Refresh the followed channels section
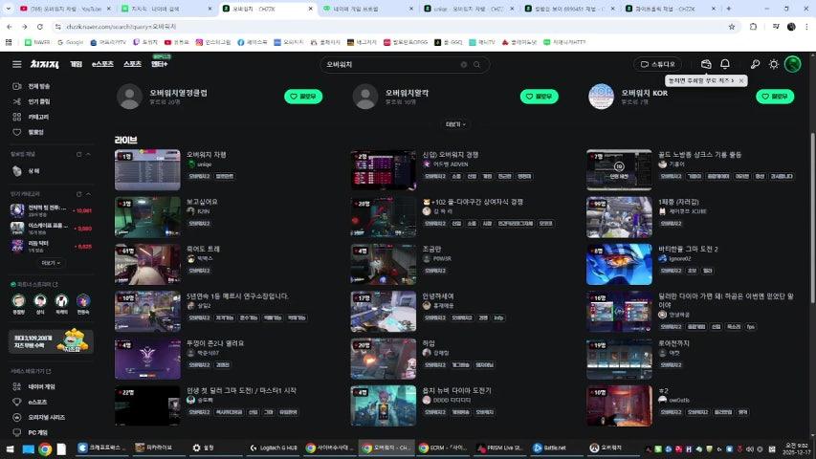 point(79,155)
